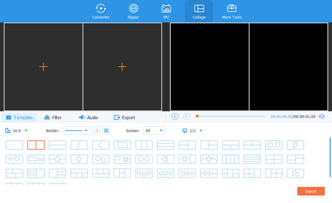Choose the two circles template
332x203 pixels.
pos(144,159)
